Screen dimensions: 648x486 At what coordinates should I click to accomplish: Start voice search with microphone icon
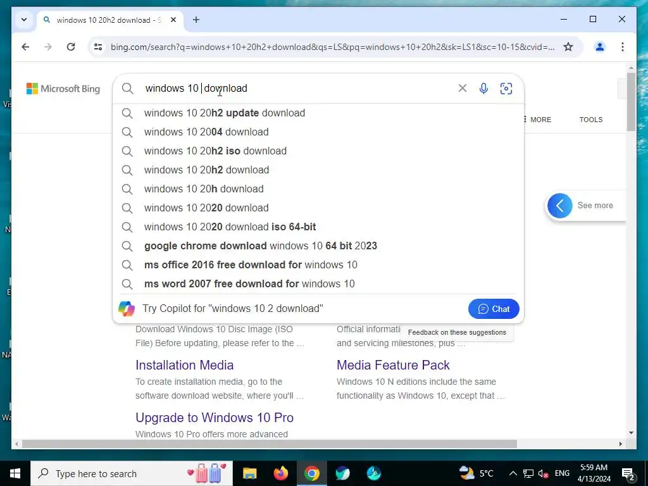pos(483,89)
